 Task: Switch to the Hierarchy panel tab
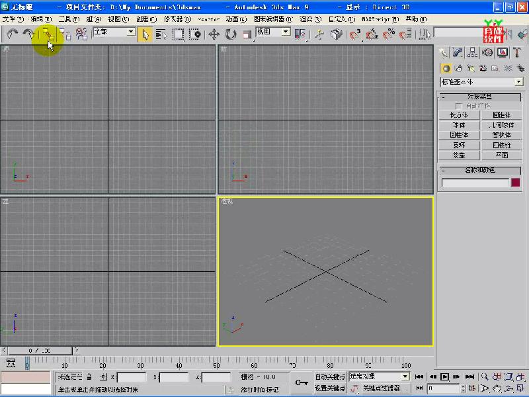pyautogui.click(x=473, y=52)
